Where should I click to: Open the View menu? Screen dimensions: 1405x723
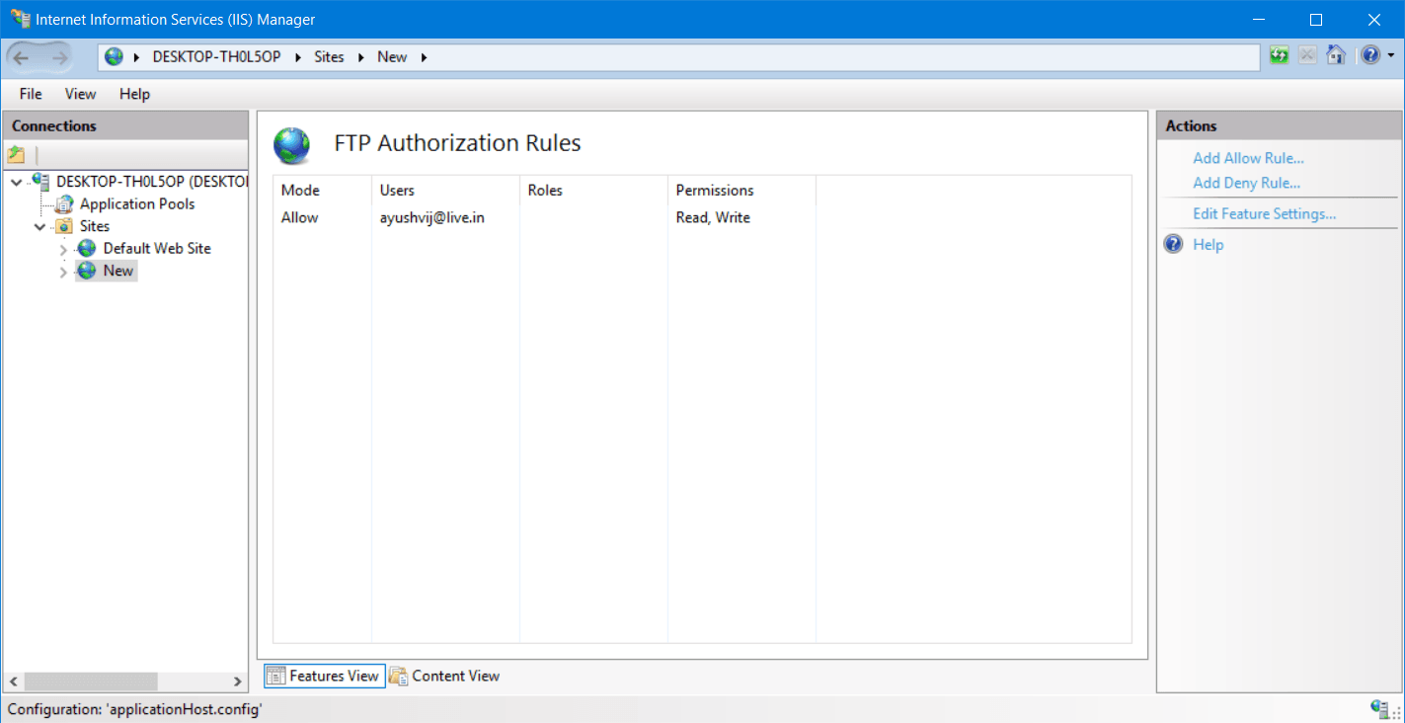81,94
